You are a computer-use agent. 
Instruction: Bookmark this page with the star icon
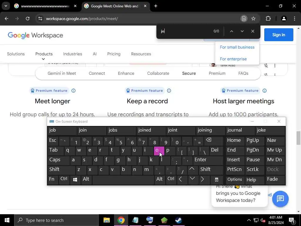253,19
